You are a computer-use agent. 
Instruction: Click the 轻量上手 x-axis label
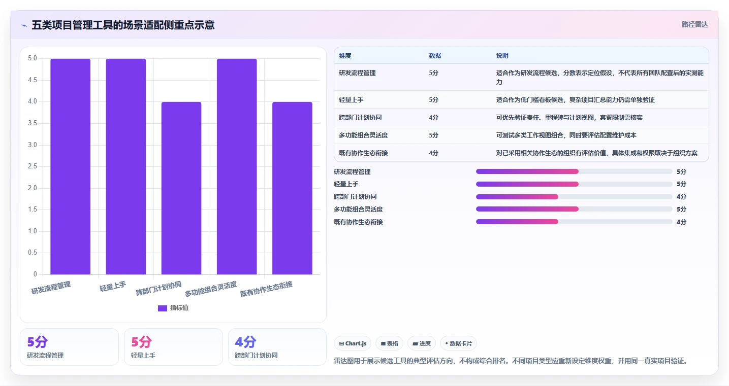pyautogui.click(x=113, y=287)
